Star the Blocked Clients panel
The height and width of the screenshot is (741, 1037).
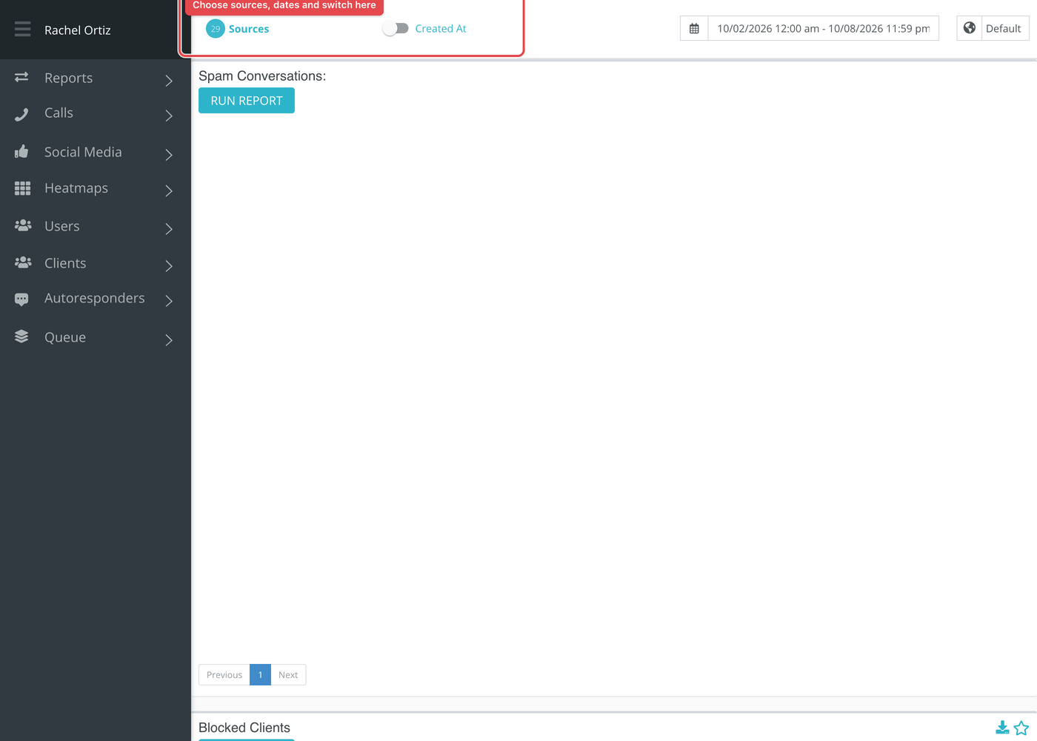[x=1021, y=728]
